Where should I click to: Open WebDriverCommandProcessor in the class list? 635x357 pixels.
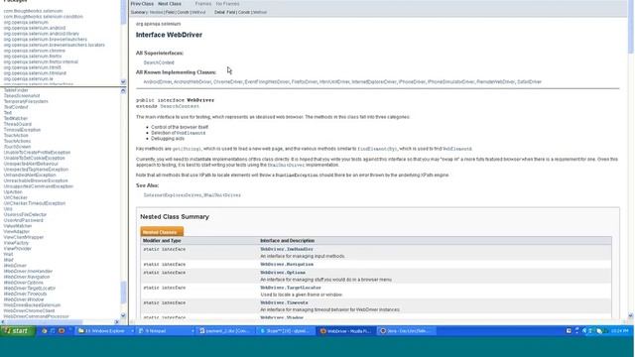[x=37, y=316]
